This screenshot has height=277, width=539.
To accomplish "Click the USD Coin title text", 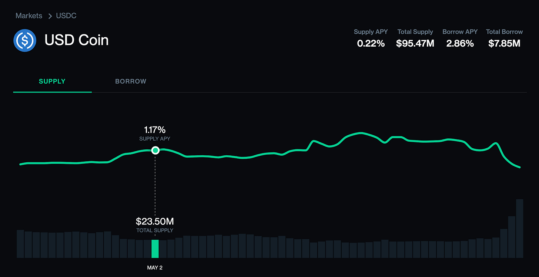I will 77,40.
